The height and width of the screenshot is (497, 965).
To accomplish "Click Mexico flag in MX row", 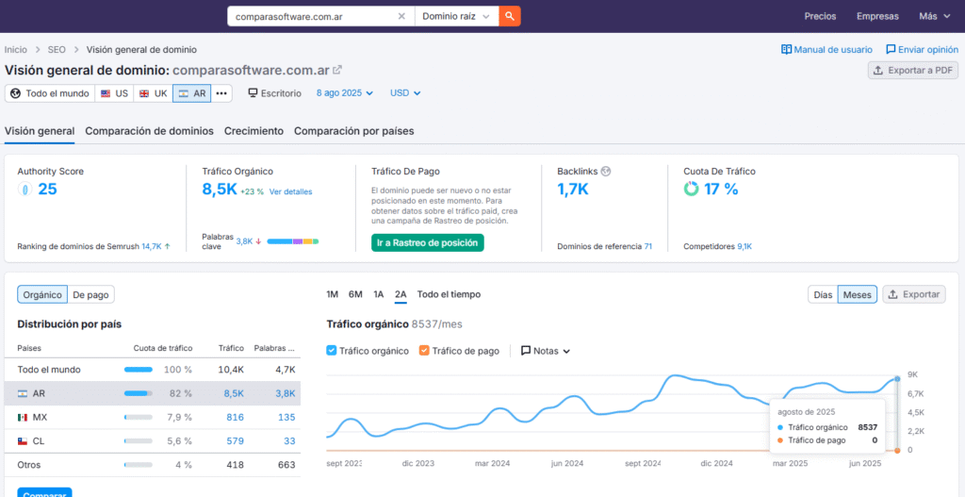I will pos(23,418).
